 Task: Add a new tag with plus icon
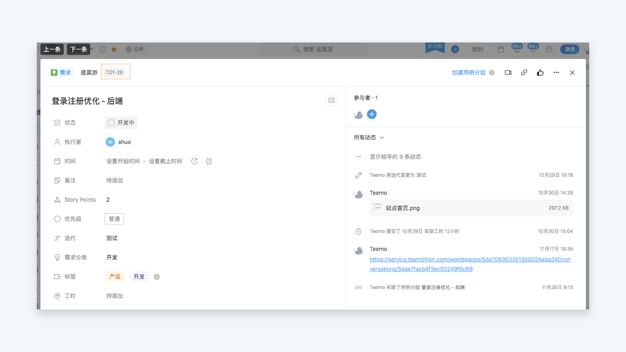157,277
